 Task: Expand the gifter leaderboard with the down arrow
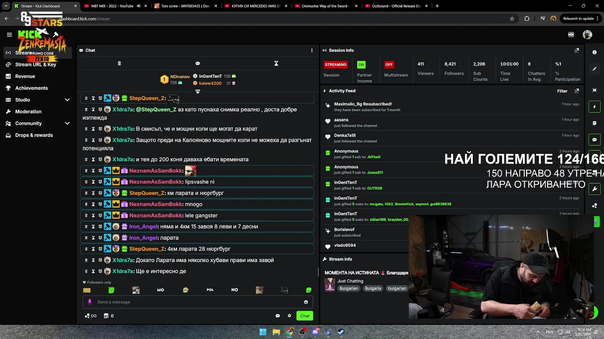(198, 91)
